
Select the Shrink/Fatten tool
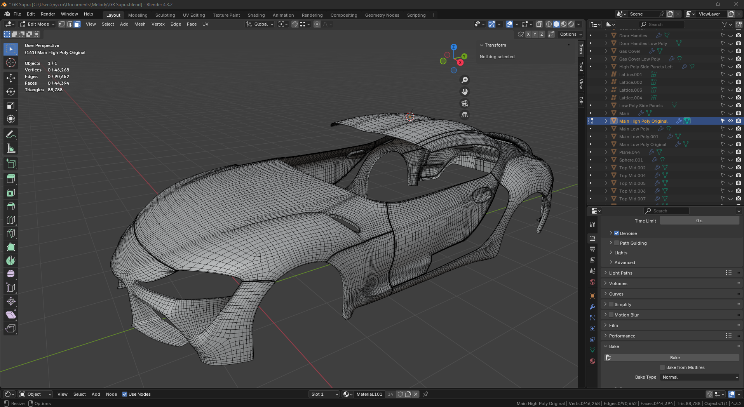coord(11,301)
